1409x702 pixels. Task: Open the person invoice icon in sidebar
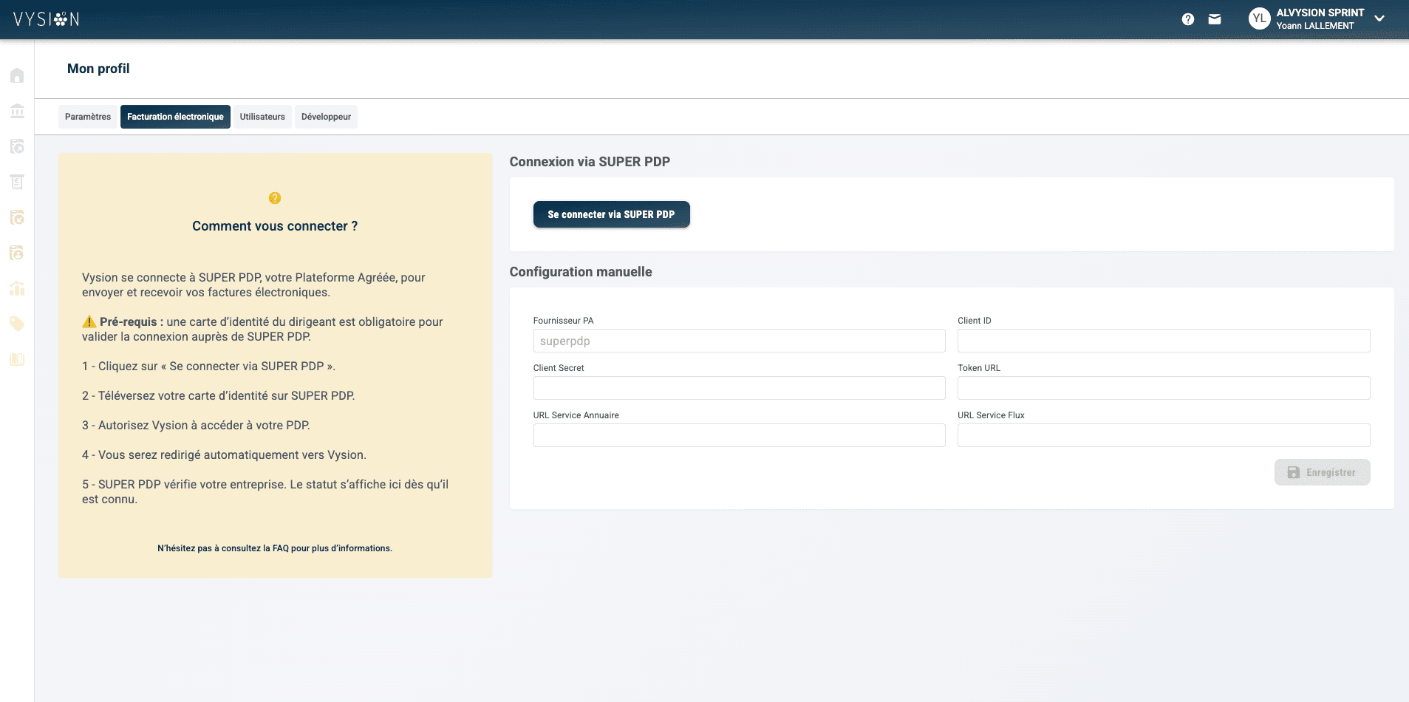[x=17, y=253]
